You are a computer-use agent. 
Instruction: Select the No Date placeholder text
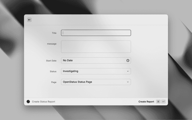coord(68,61)
